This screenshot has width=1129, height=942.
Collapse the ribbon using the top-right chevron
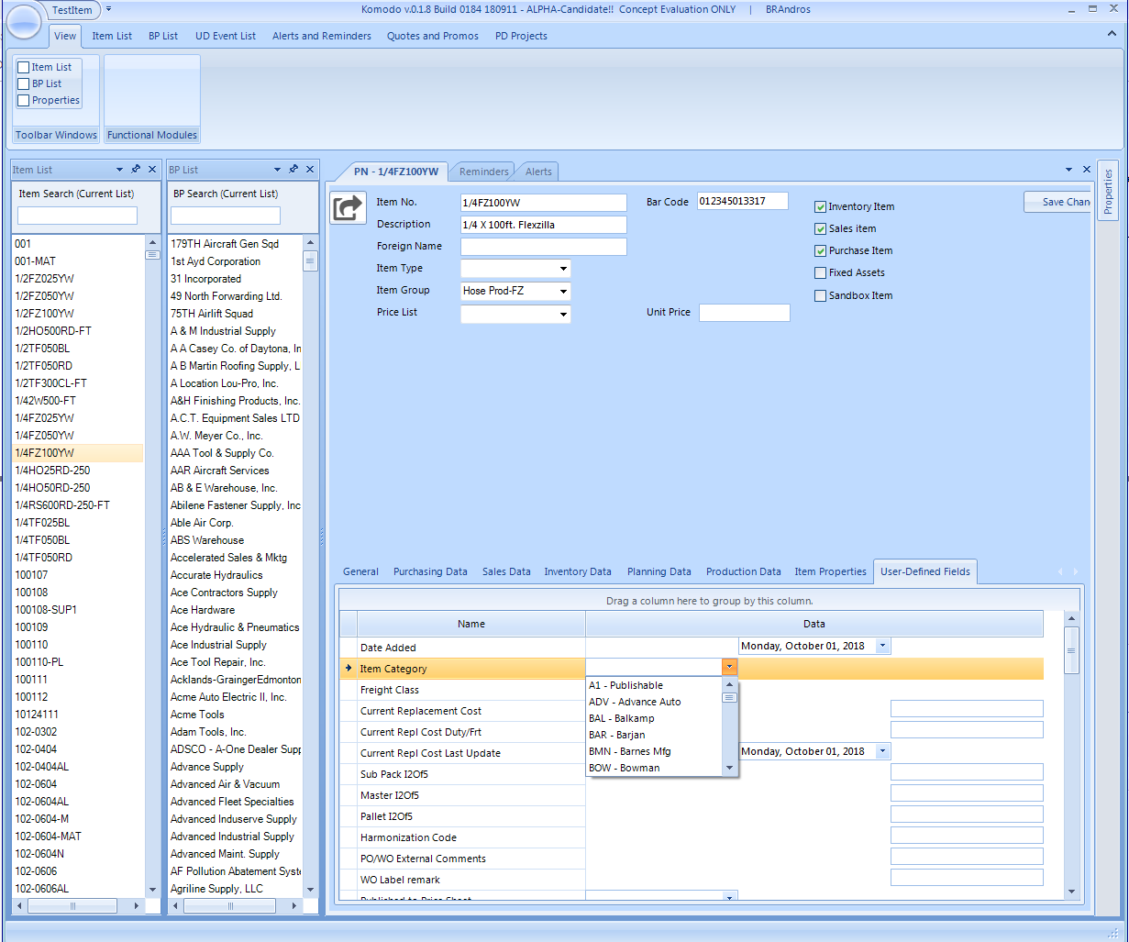pos(1110,35)
